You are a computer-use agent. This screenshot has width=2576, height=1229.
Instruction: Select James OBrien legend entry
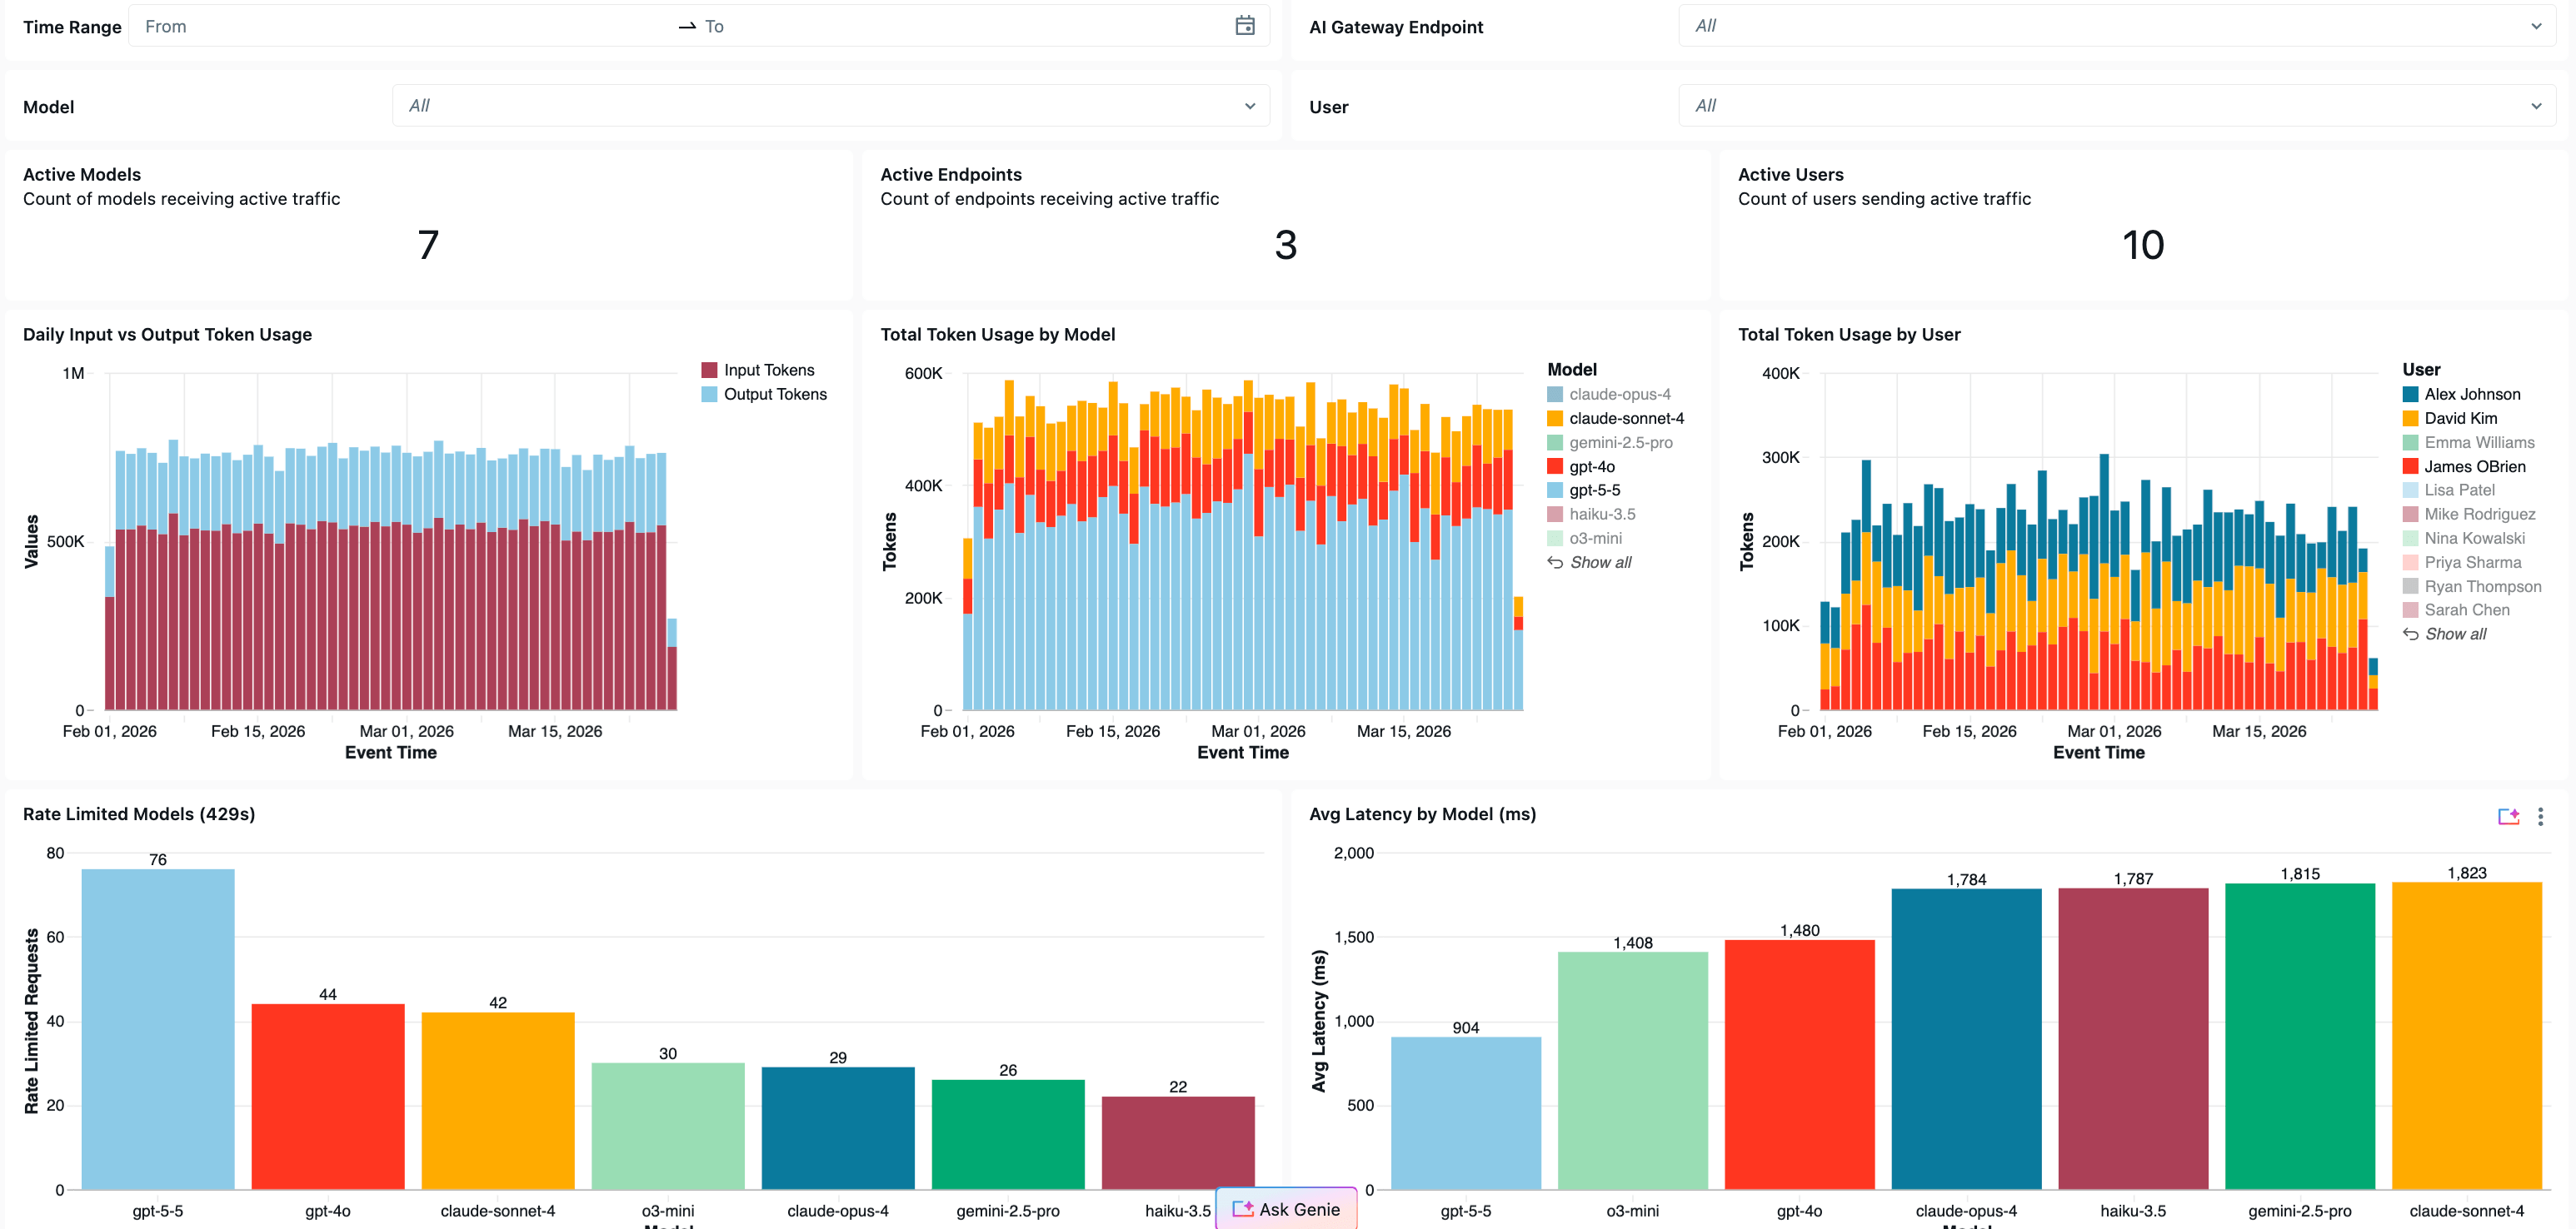pos(2474,466)
